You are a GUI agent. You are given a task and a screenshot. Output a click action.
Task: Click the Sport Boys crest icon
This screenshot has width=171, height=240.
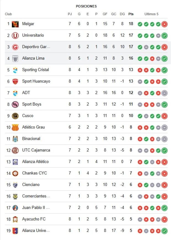(x=15, y=104)
